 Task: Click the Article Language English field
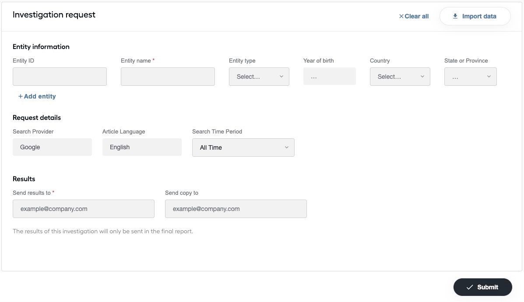pos(142,147)
